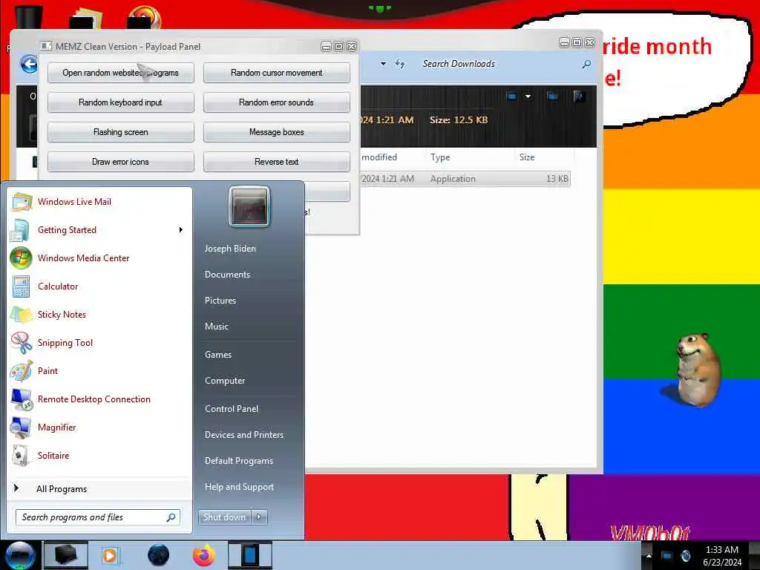Image resolution: width=760 pixels, height=570 pixels.
Task: Click search icon in Start menu search box
Action: coord(171,517)
